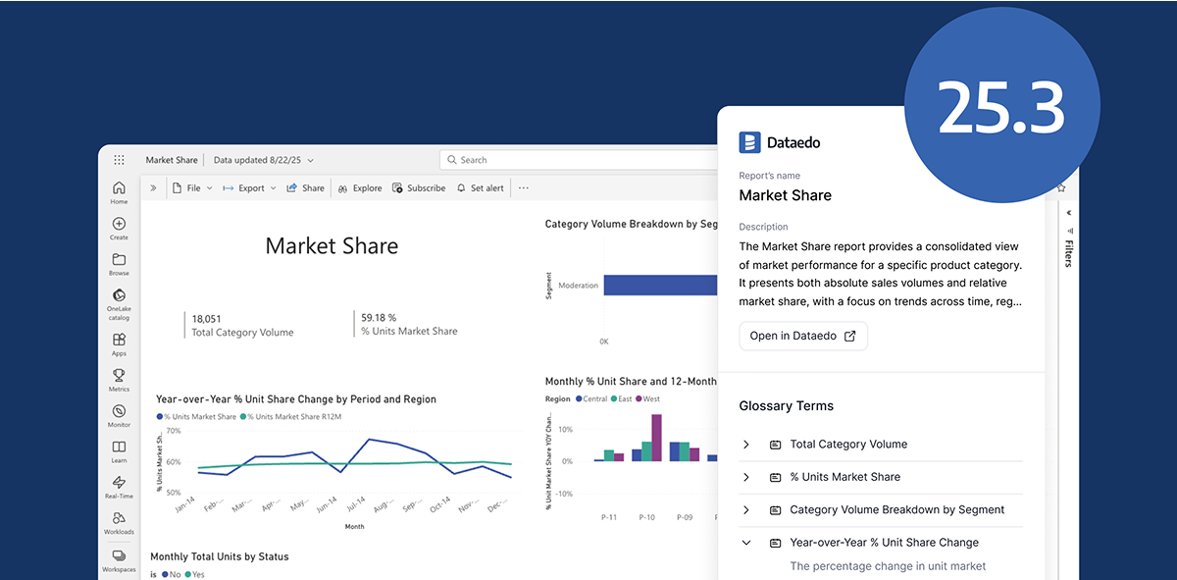Click Total Category Volume glossary term icon

775,445
